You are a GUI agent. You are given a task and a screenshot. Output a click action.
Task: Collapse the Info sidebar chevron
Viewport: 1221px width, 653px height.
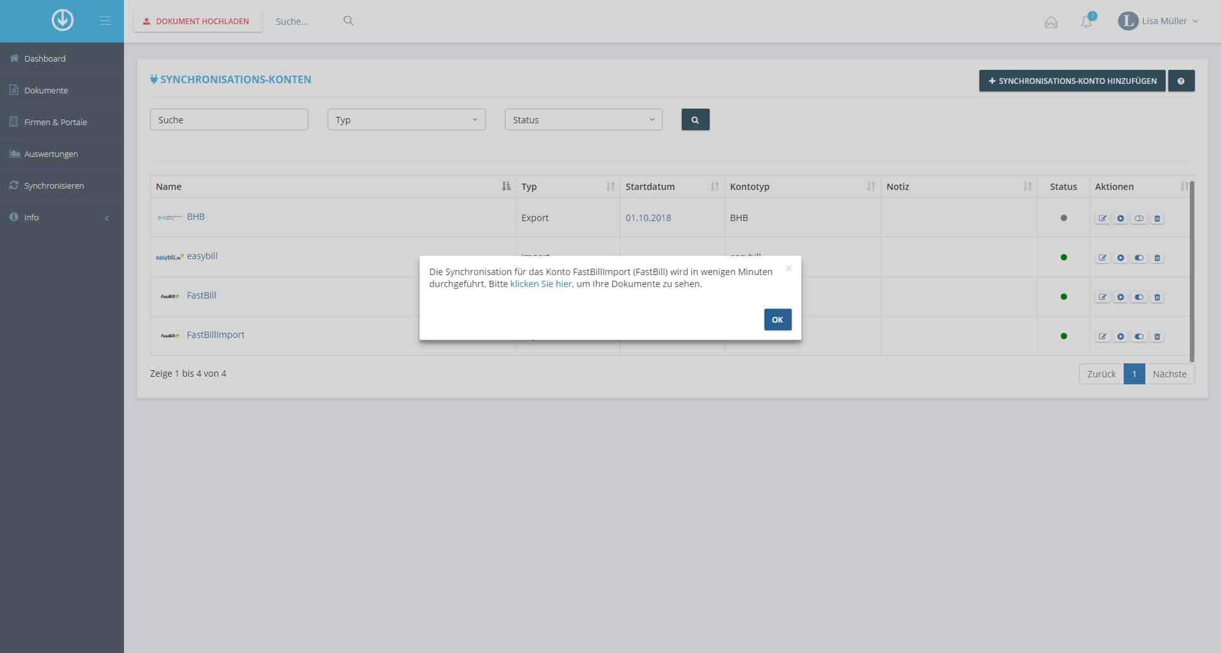[107, 218]
